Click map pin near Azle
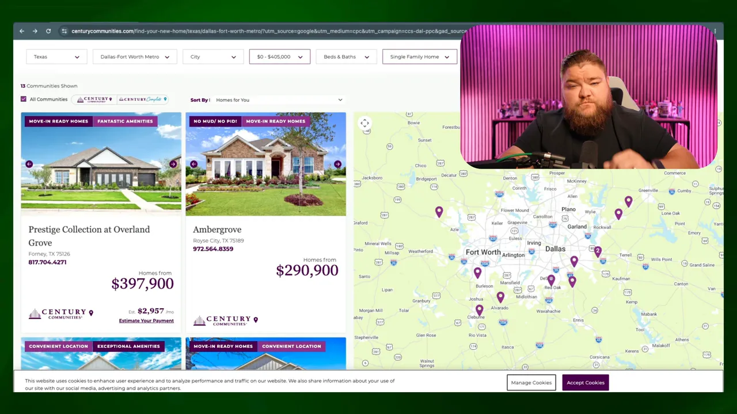Image resolution: width=737 pixels, height=414 pixels. [439, 212]
